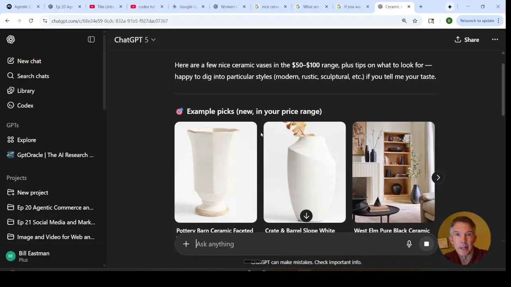Collapse the sidebar with the panel icon
This screenshot has width=511, height=287.
point(91,39)
